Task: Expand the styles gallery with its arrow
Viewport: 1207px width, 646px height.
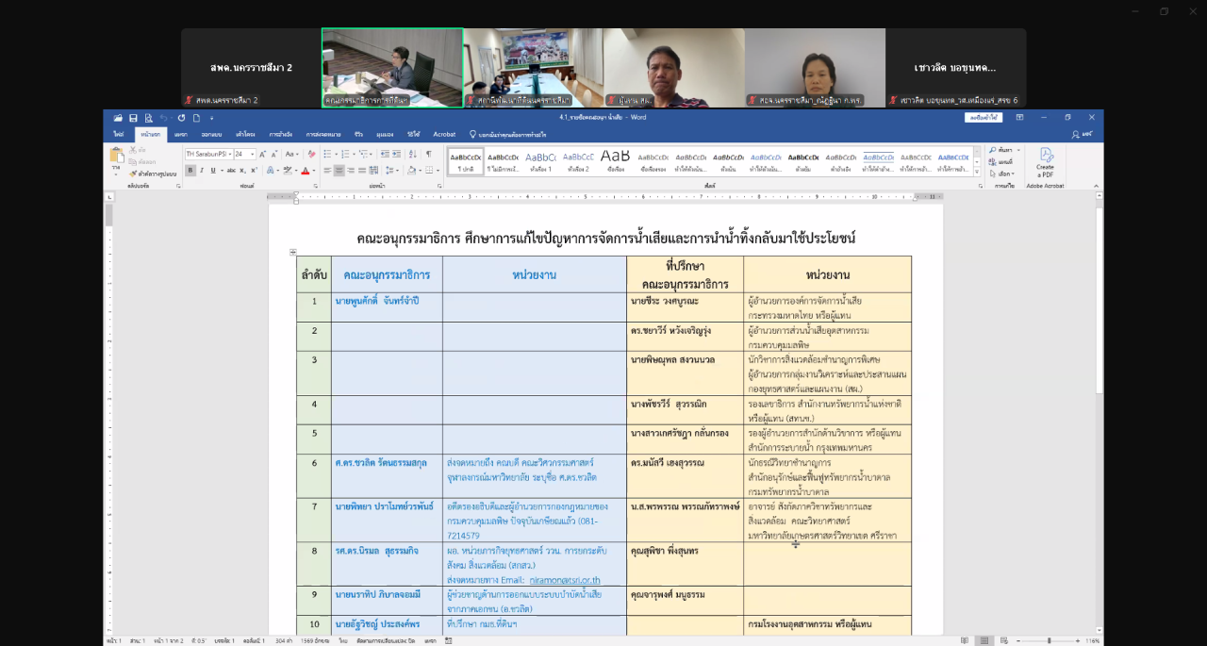Action: click(978, 173)
